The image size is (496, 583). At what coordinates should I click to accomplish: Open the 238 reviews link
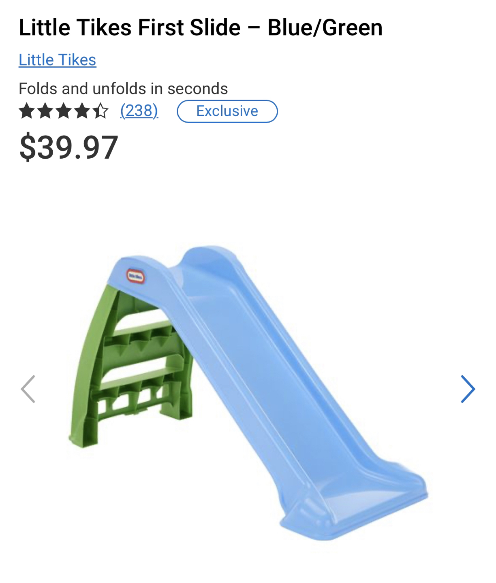[x=139, y=111]
